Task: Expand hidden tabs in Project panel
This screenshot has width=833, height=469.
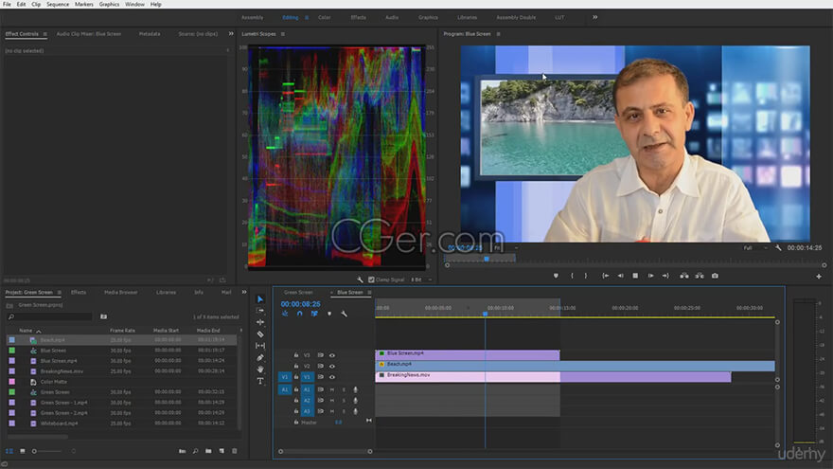Action: (244, 292)
